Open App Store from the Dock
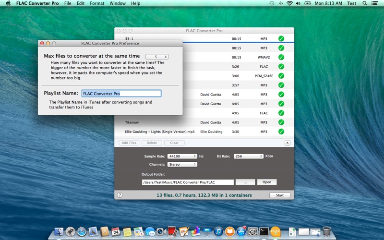The height and width of the screenshot is (240, 384). pyautogui.click(x=241, y=231)
